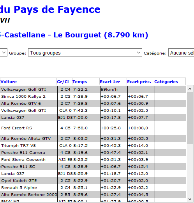Select the 'Triumph TR7 V8' row
The image size is (194, 203).
[93, 146]
